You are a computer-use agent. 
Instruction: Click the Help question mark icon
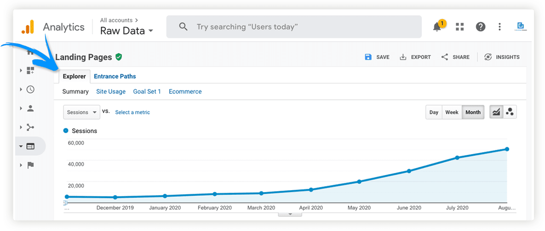(x=481, y=27)
